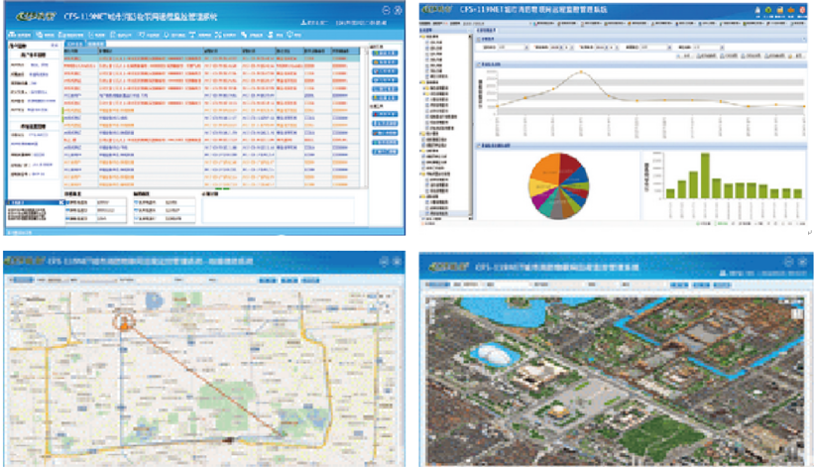The image size is (814, 467).
Task: Click the orange arrow icon in statistics window header
Action: click(790, 10)
